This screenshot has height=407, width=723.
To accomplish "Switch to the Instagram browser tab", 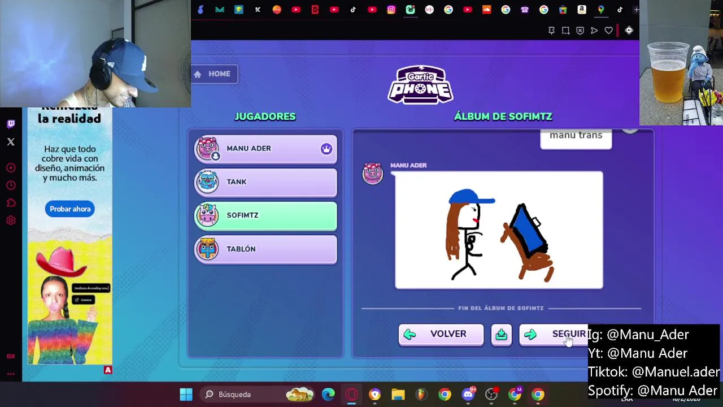I will click(x=391, y=10).
